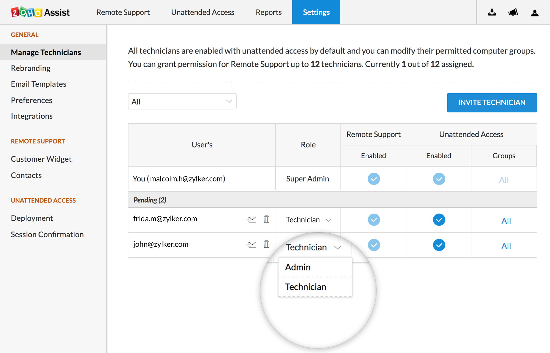Toggle Unattended Access for frida.m@zylker.com
The width and height of the screenshot is (550, 353).
(439, 220)
